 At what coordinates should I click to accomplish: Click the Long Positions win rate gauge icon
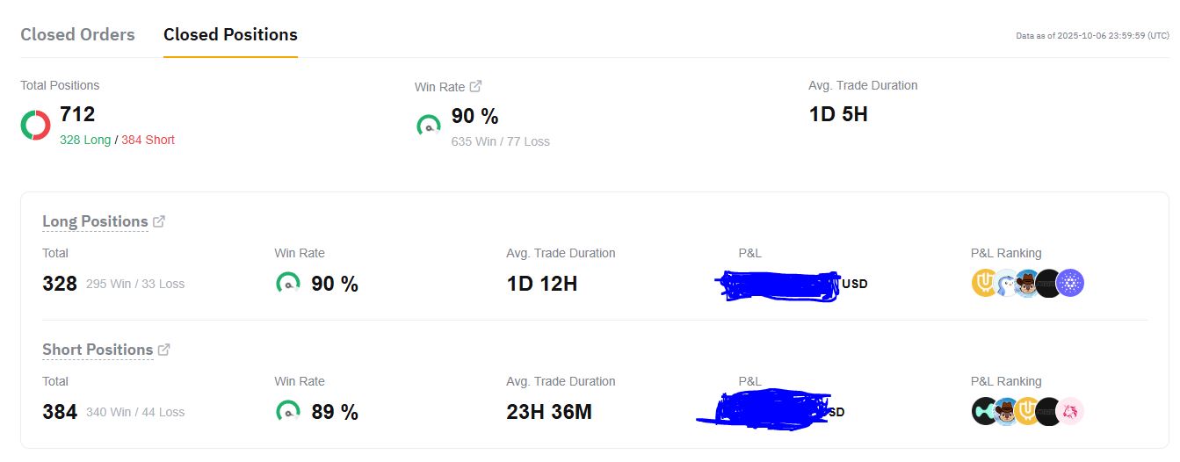tap(288, 284)
